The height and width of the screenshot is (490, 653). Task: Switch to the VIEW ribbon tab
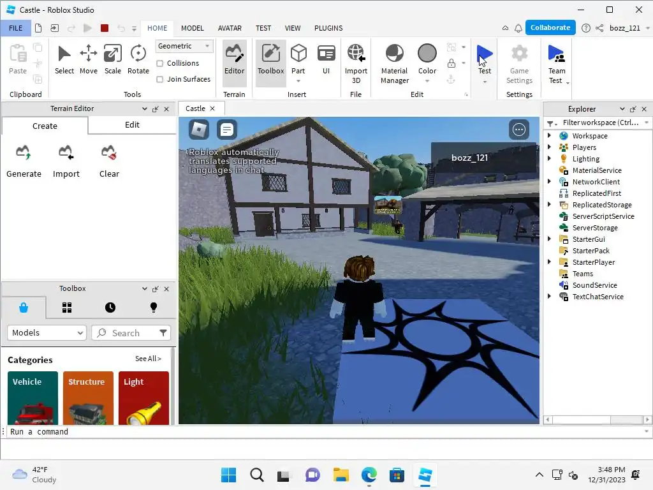292,28
